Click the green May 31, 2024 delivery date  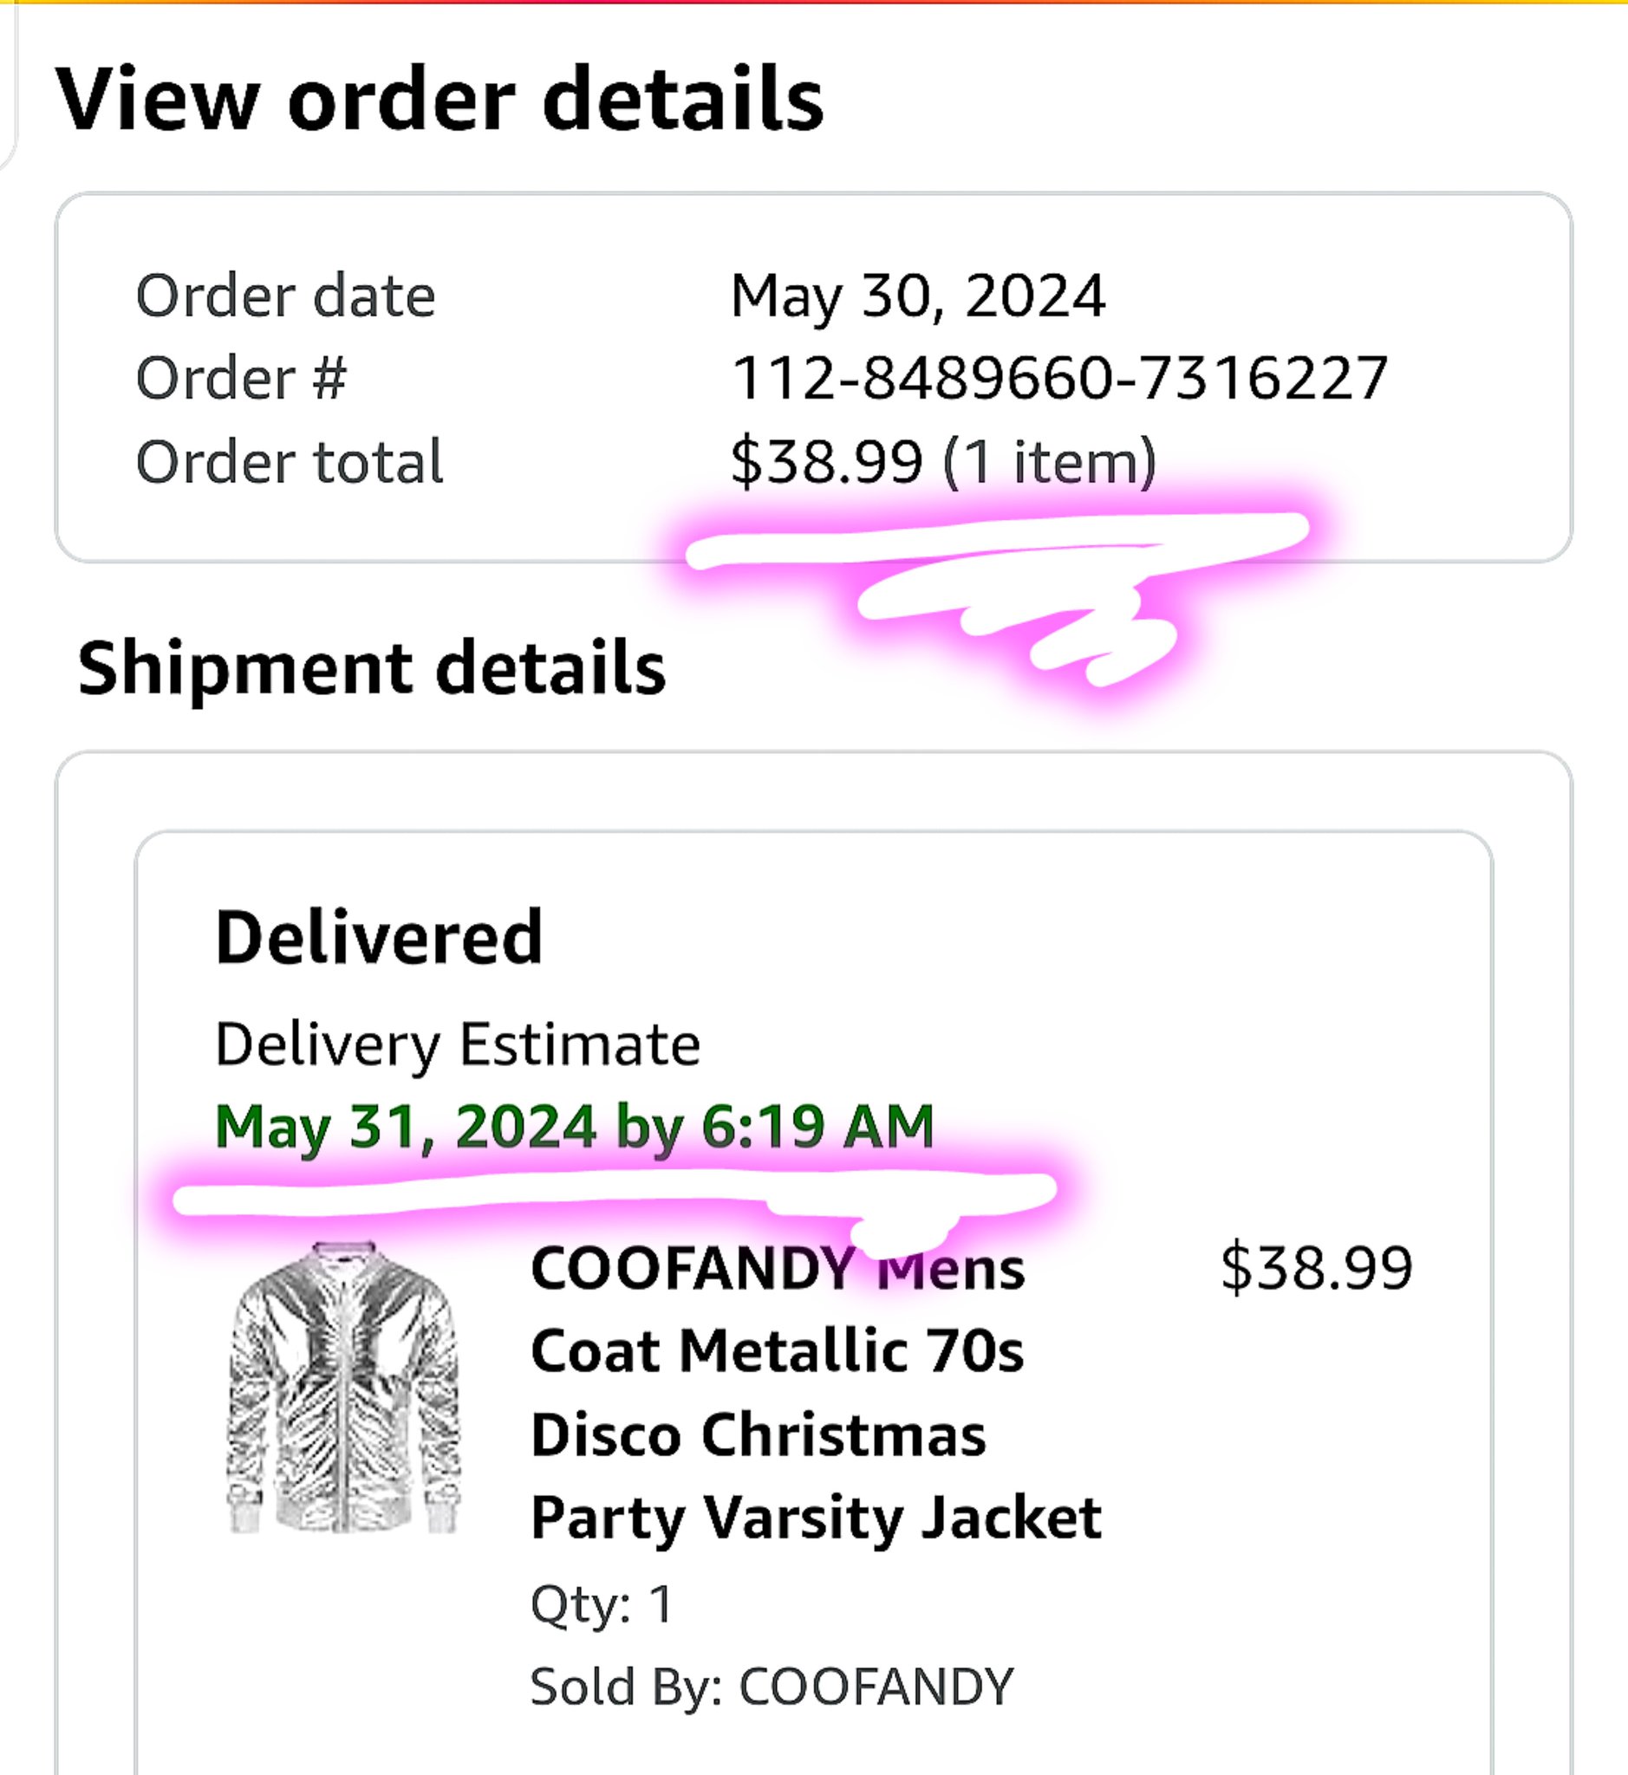point(574,1127)
